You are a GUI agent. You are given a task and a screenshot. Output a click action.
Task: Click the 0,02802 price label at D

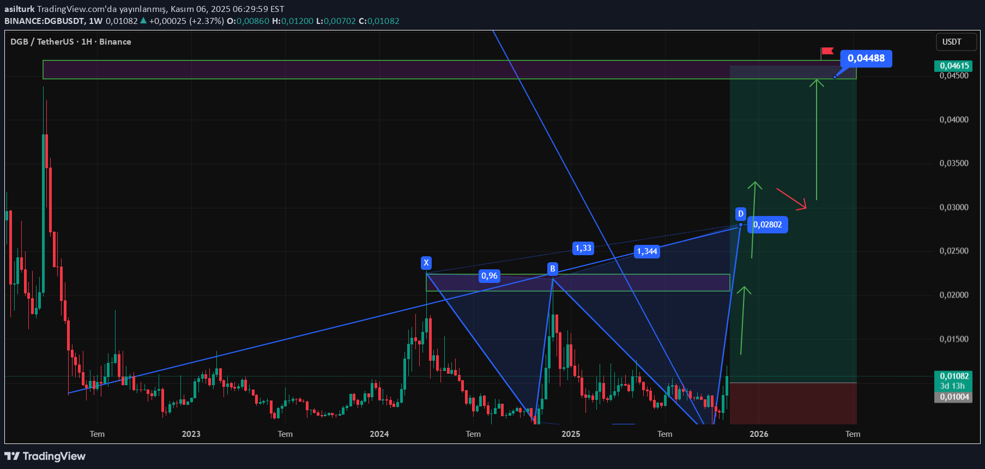[x=768, y=225]
